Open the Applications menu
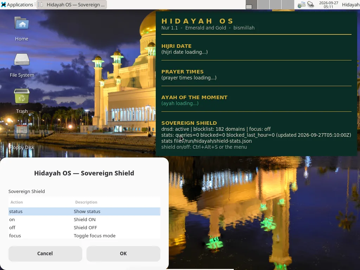This screenshot has height=270, width=360. click(17, 5)
